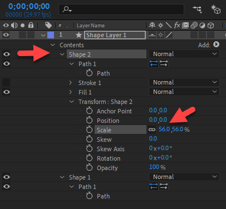Toggle Continuously Rasterize for Shape Layer 1
The image size is (226, 209).
point(160,35)
